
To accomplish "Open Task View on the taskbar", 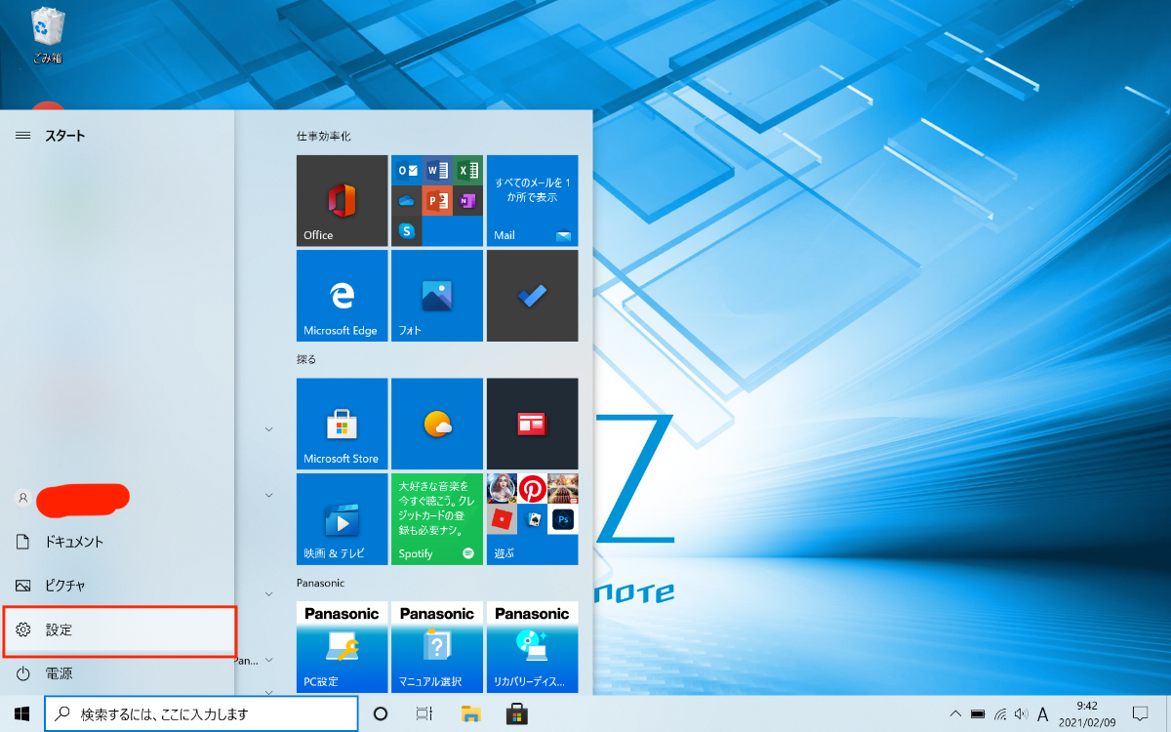I will click(424, 713).
